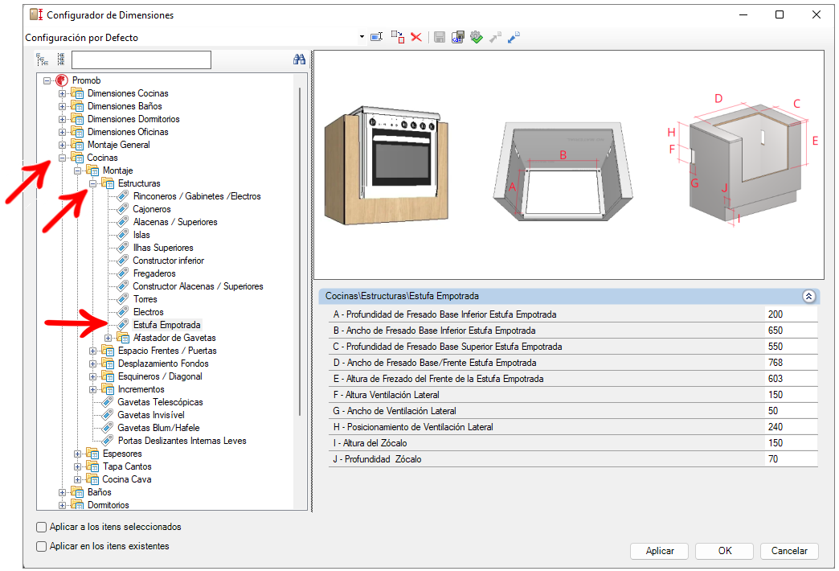This screenshot has height=571, width=839.
Task: Click the tag icon next to Islas
Action: 123,235
